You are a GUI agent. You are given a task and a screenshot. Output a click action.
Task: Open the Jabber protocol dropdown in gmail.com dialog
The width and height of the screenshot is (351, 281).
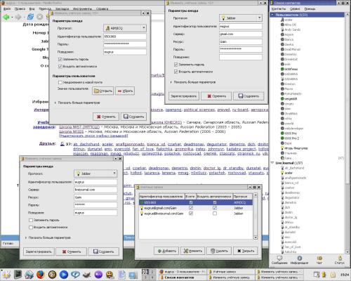point(241,18)
